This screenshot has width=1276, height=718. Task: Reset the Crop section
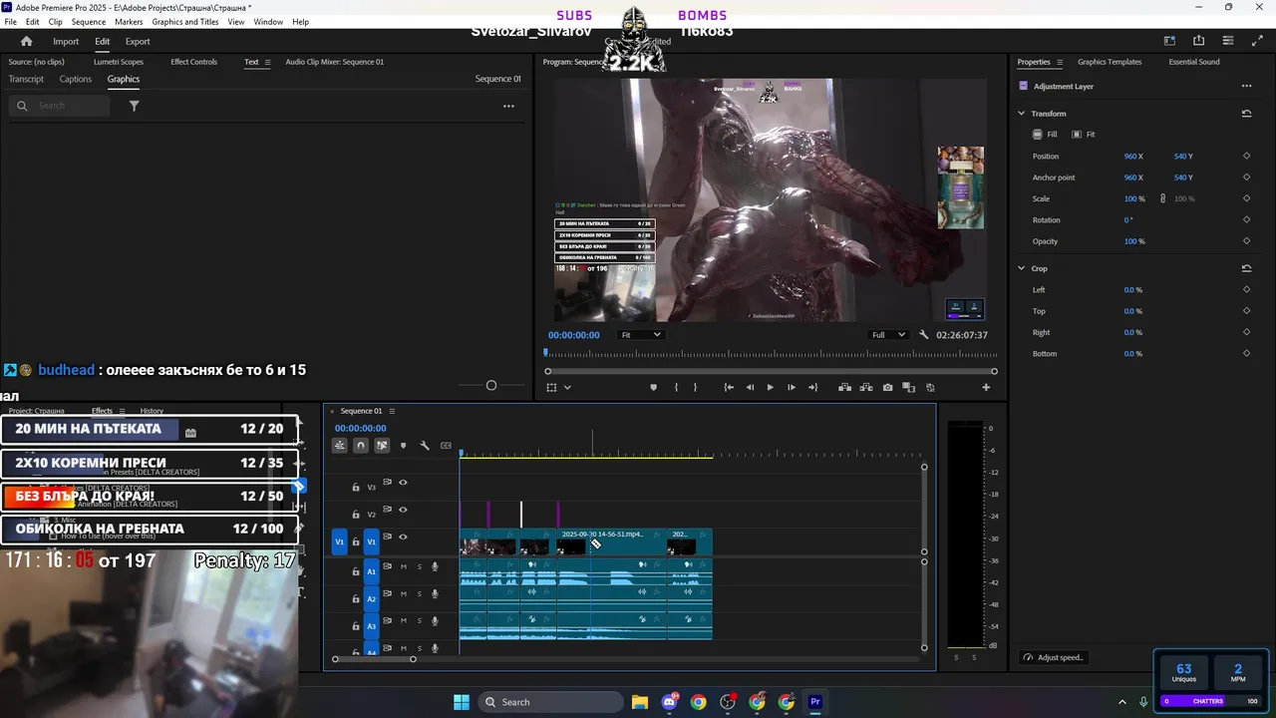pos(1246,268)
